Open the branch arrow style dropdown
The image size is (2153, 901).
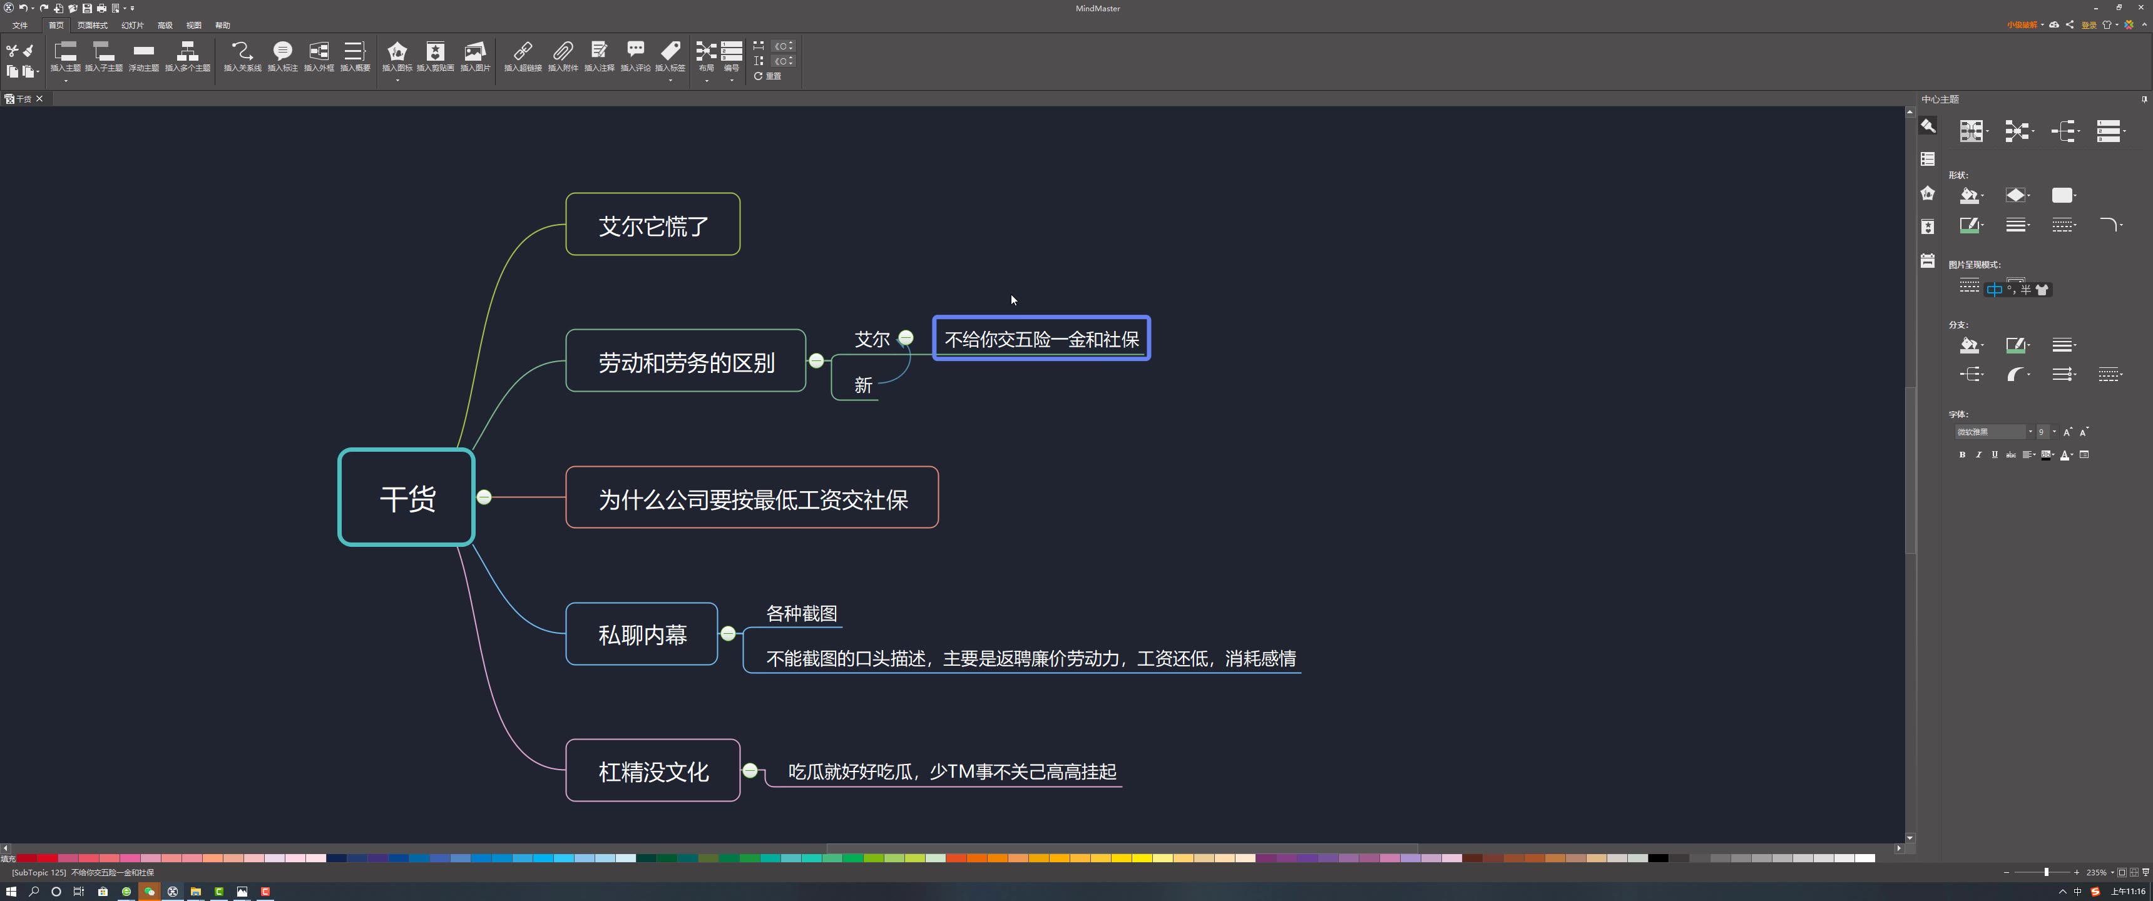coord(2064,374)
